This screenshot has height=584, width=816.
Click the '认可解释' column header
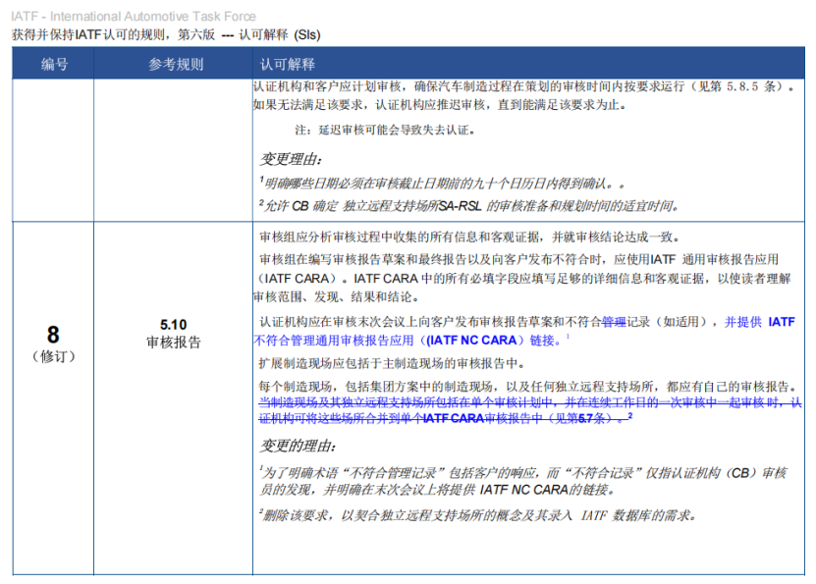pos(288,64)
